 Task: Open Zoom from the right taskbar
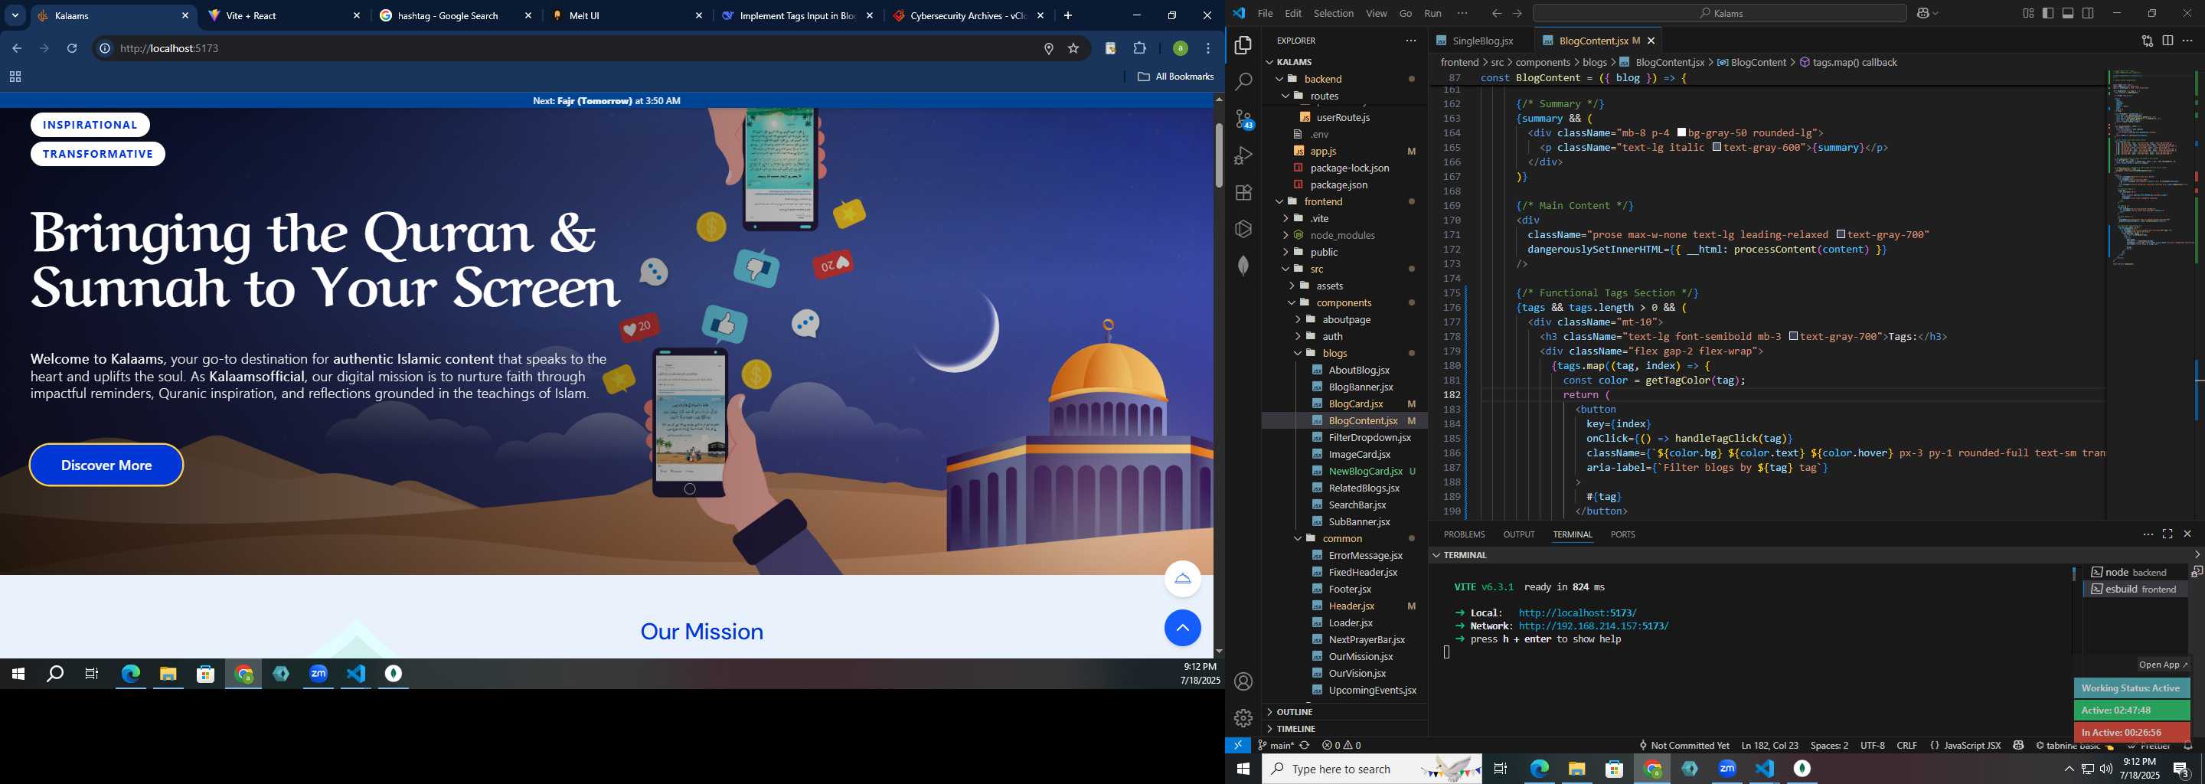(1726, 769)
